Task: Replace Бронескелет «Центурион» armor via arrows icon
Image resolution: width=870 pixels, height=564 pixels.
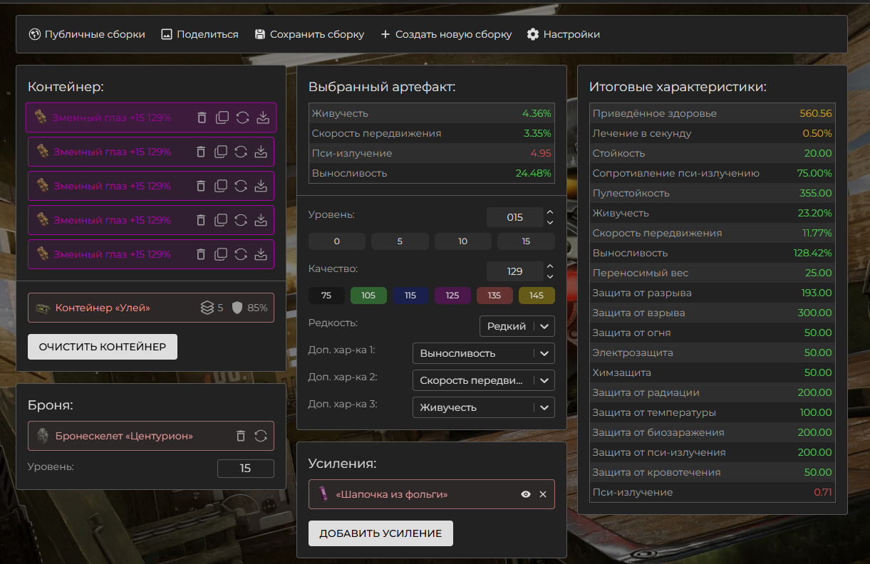Action: [261, 436]
